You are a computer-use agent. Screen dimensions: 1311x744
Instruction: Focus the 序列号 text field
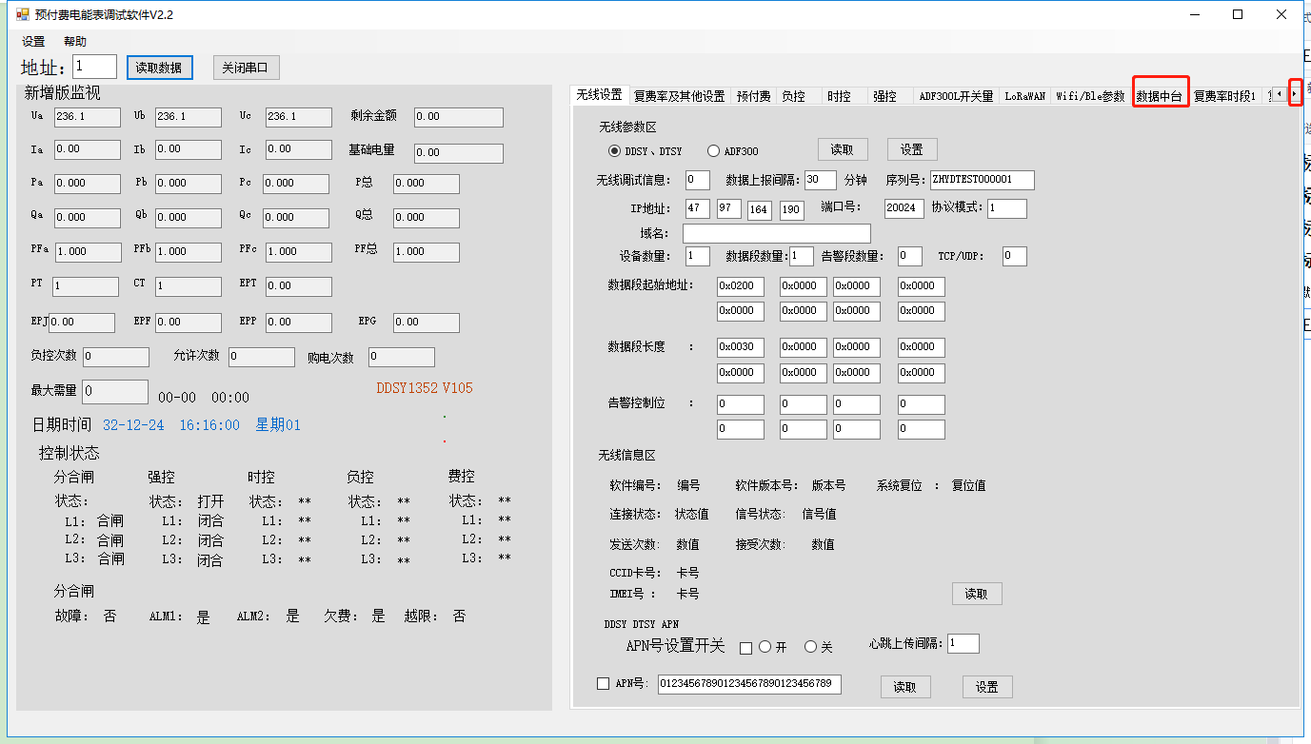coord(982,180)
